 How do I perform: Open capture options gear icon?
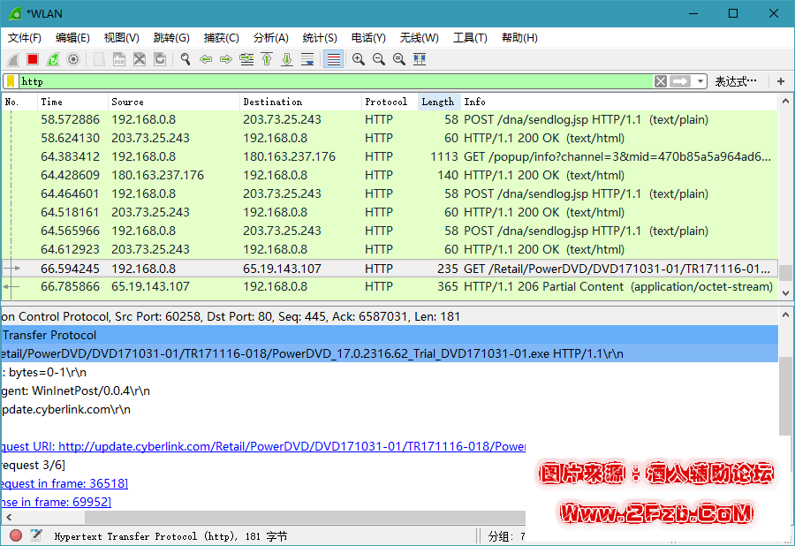73,59
